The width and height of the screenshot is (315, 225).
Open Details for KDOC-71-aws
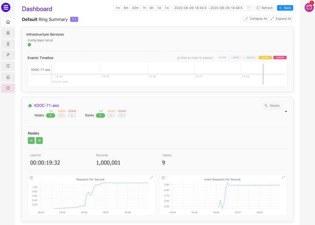click(x=272, y=105)
